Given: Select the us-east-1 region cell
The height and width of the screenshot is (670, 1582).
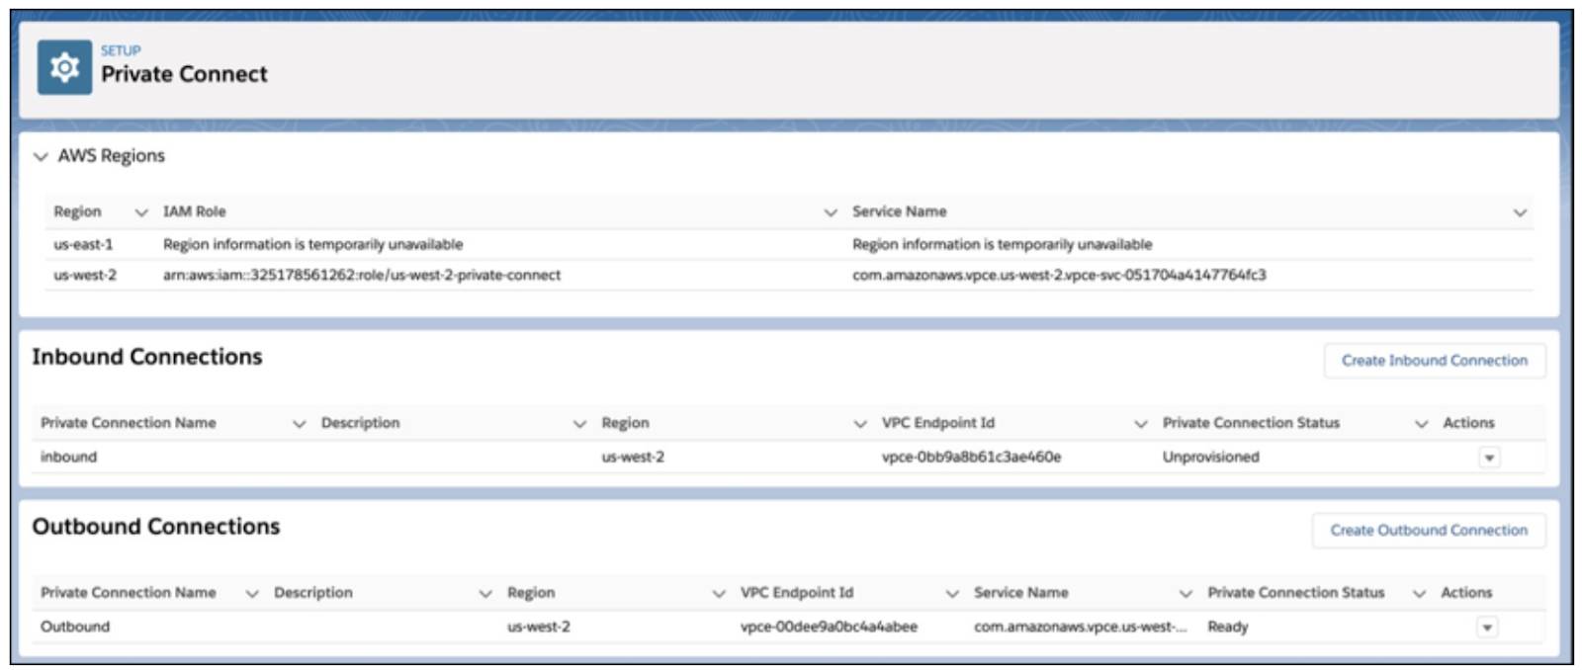Looking at the screenshot, I should tap(83, 244).
